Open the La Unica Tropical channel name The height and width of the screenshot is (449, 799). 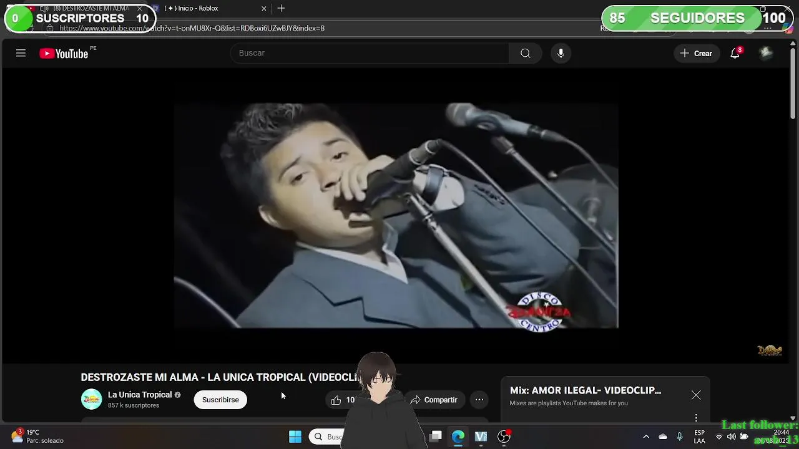coord(140,395)
